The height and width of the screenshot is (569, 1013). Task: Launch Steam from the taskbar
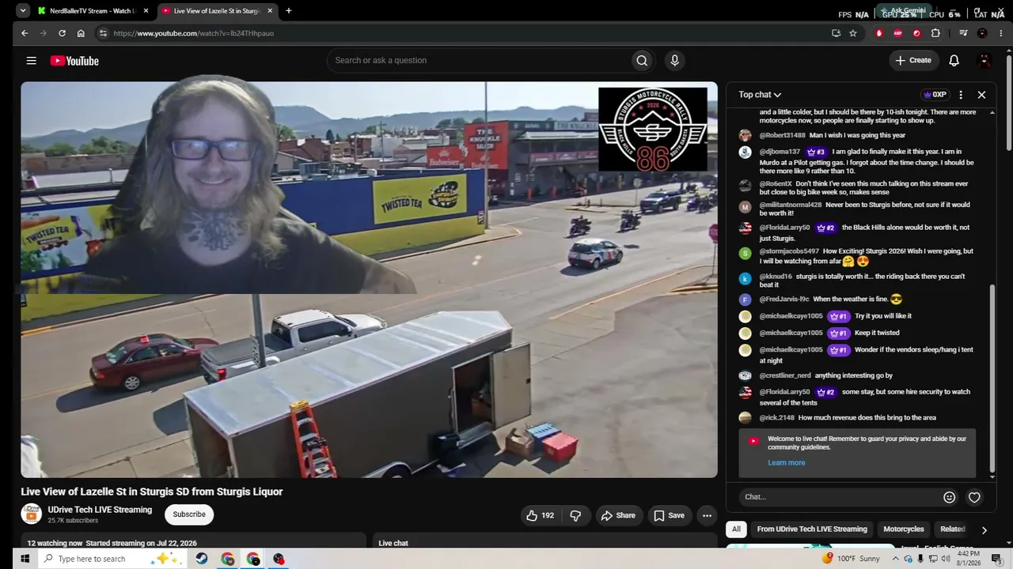203,559
